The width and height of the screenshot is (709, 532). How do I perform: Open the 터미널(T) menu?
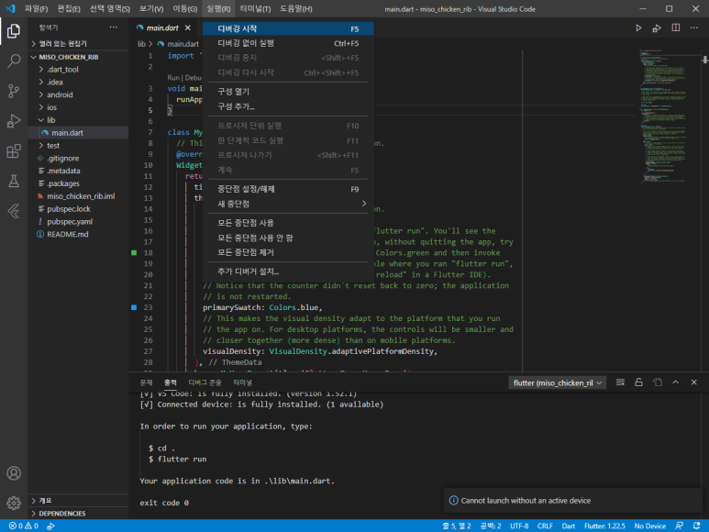(256, 8)
